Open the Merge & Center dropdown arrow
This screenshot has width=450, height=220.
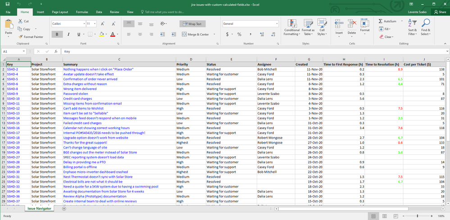pyautogui.click(x=214, y=34)
